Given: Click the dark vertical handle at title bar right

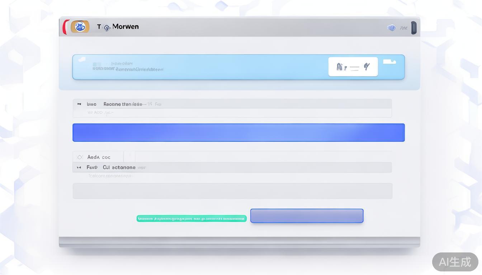Looking at the screenshot, I should click(x=414, y=28).
